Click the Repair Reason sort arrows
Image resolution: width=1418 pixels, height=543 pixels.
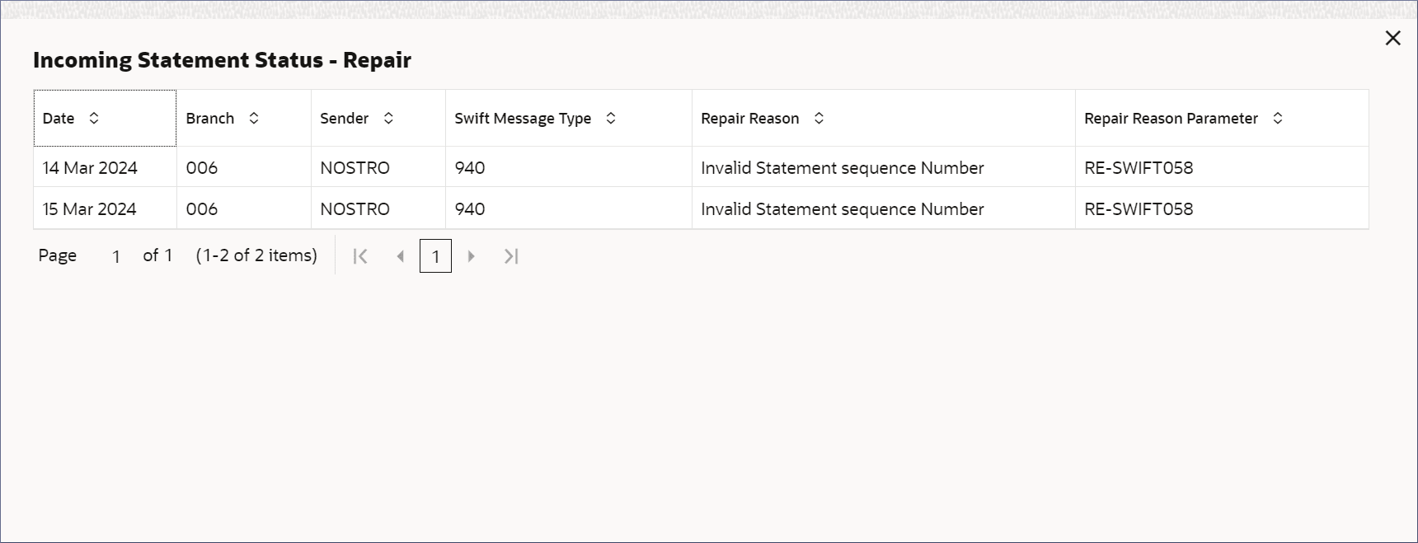[819, 119]
